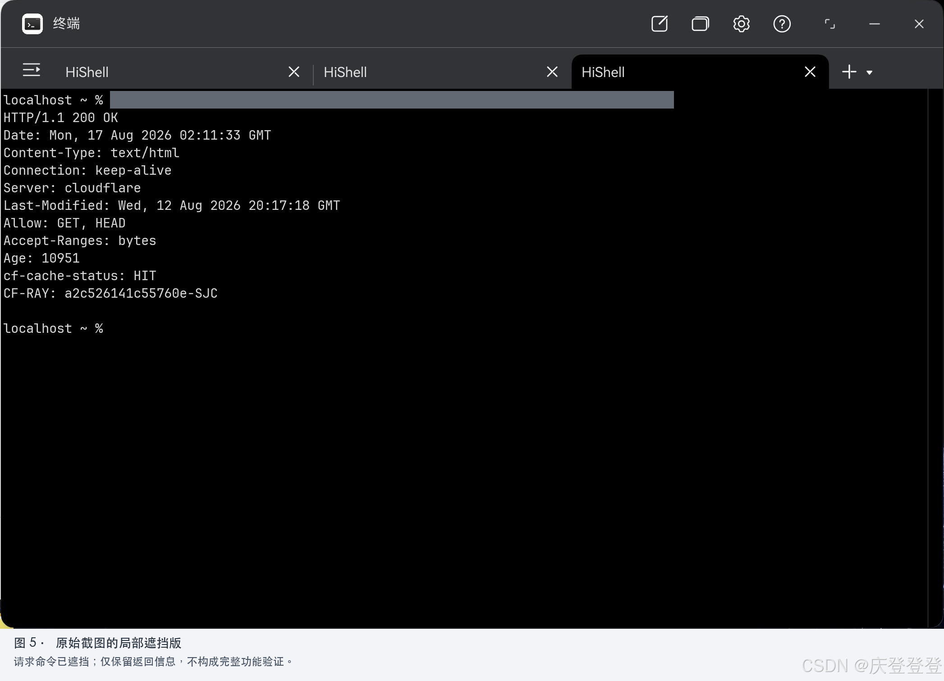Click 'Allow: GET, HEAD' line
Screen dimensions: 944x681
tap(64, 223)
